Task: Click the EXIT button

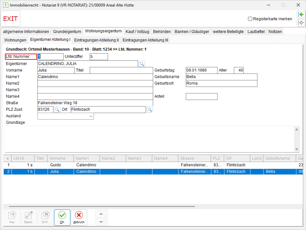Action: (10, 19)
